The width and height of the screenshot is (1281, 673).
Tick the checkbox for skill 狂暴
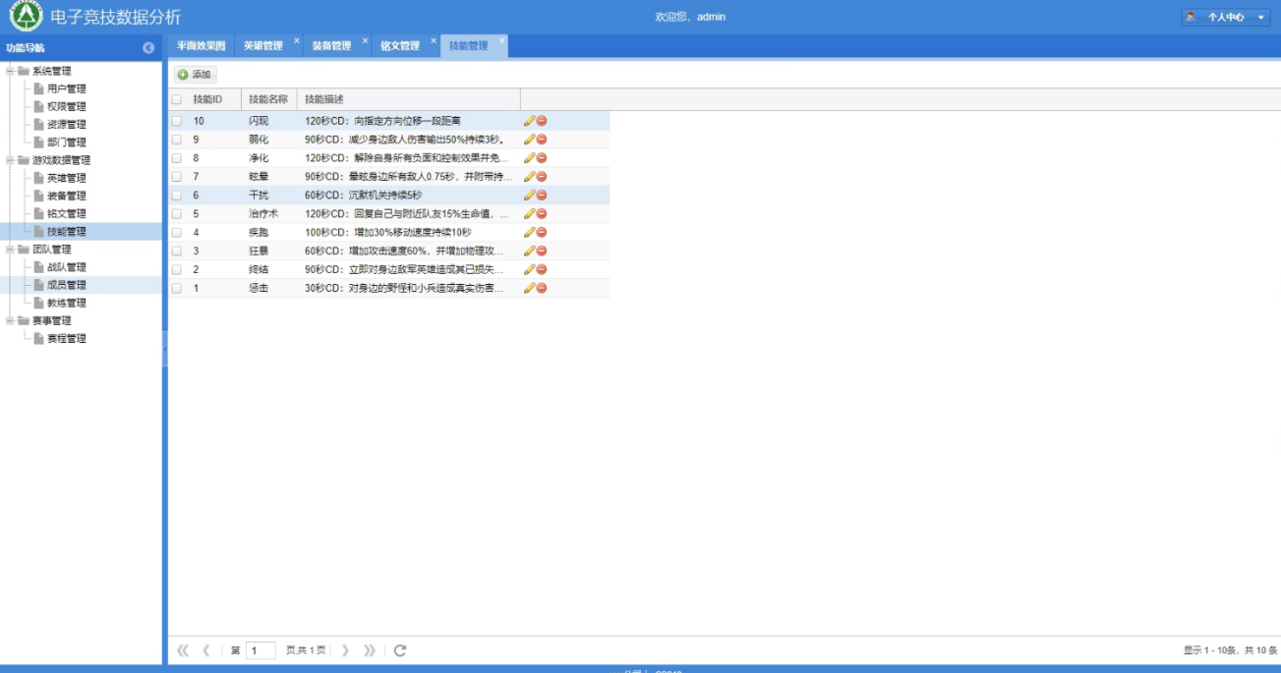(177, 251)
